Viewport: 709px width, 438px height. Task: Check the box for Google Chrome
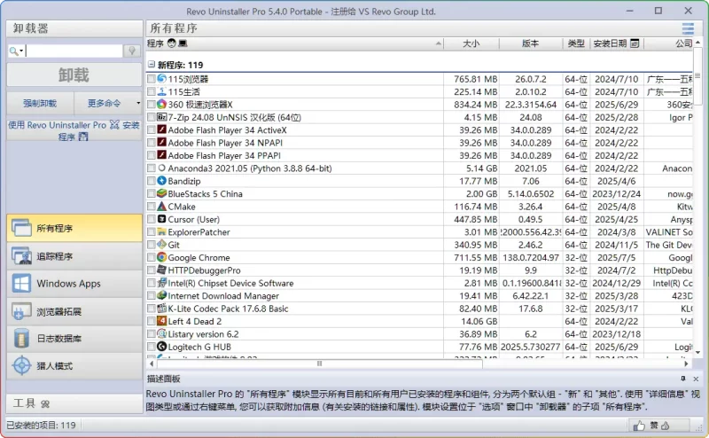point(151,258)
